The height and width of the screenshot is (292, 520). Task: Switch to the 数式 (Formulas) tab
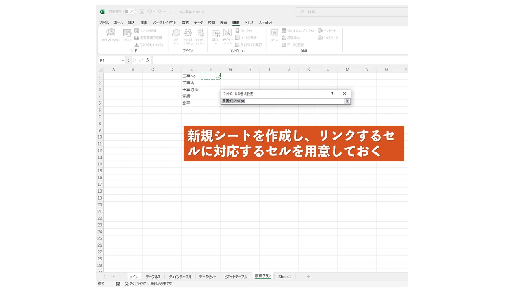pos(185,23)
